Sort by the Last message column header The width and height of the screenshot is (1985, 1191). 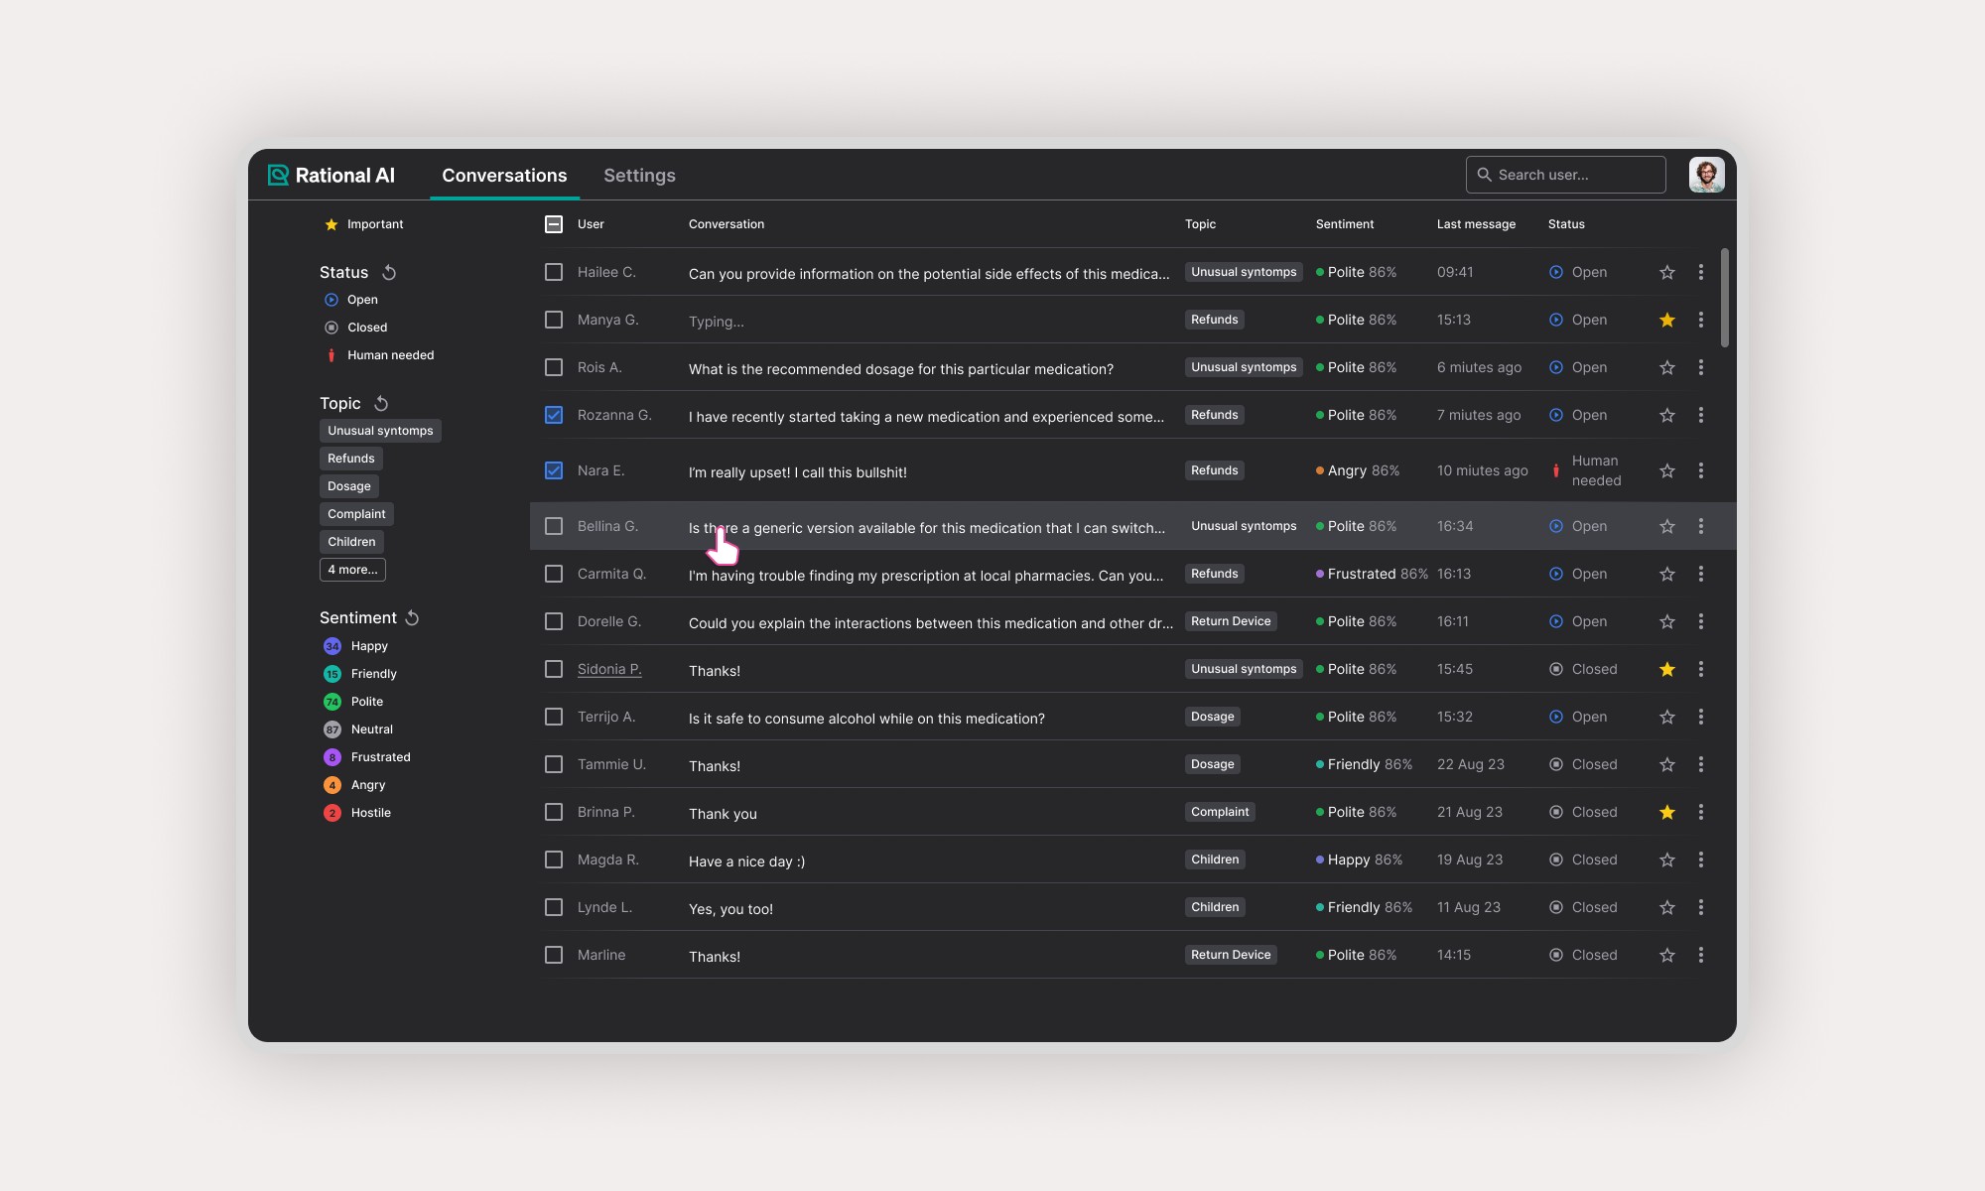click(1476, 224)
